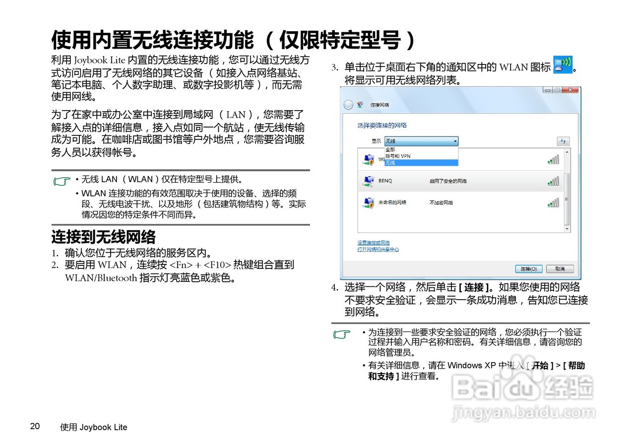
Task: Click the WLAN tray icon illustration in step 3
Action: (x=563, y=65)
